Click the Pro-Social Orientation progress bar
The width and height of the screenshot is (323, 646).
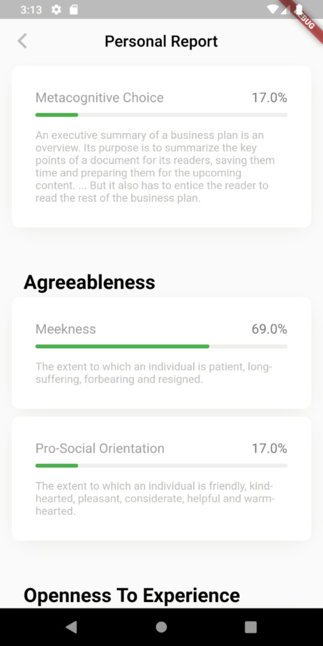point(161,466)
